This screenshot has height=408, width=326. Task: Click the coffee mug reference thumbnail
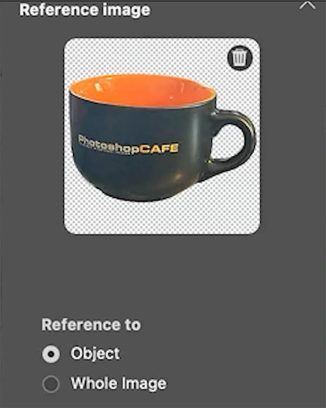pos(162,136)
